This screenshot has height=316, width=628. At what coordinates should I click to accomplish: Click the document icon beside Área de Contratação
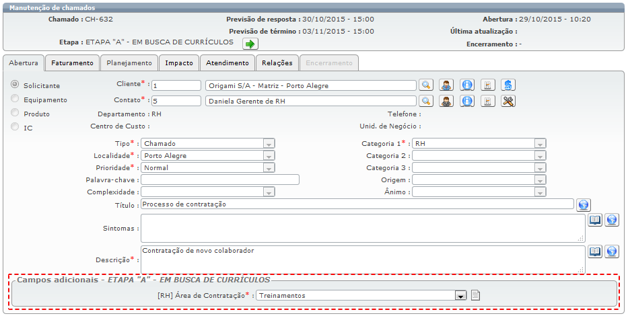coord(475,294)
